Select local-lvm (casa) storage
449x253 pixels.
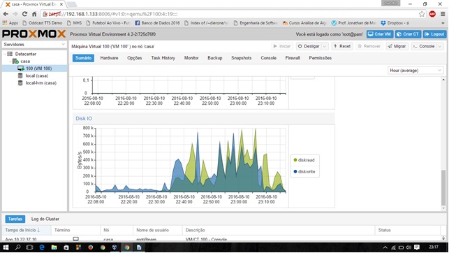(x=41, y=82)
